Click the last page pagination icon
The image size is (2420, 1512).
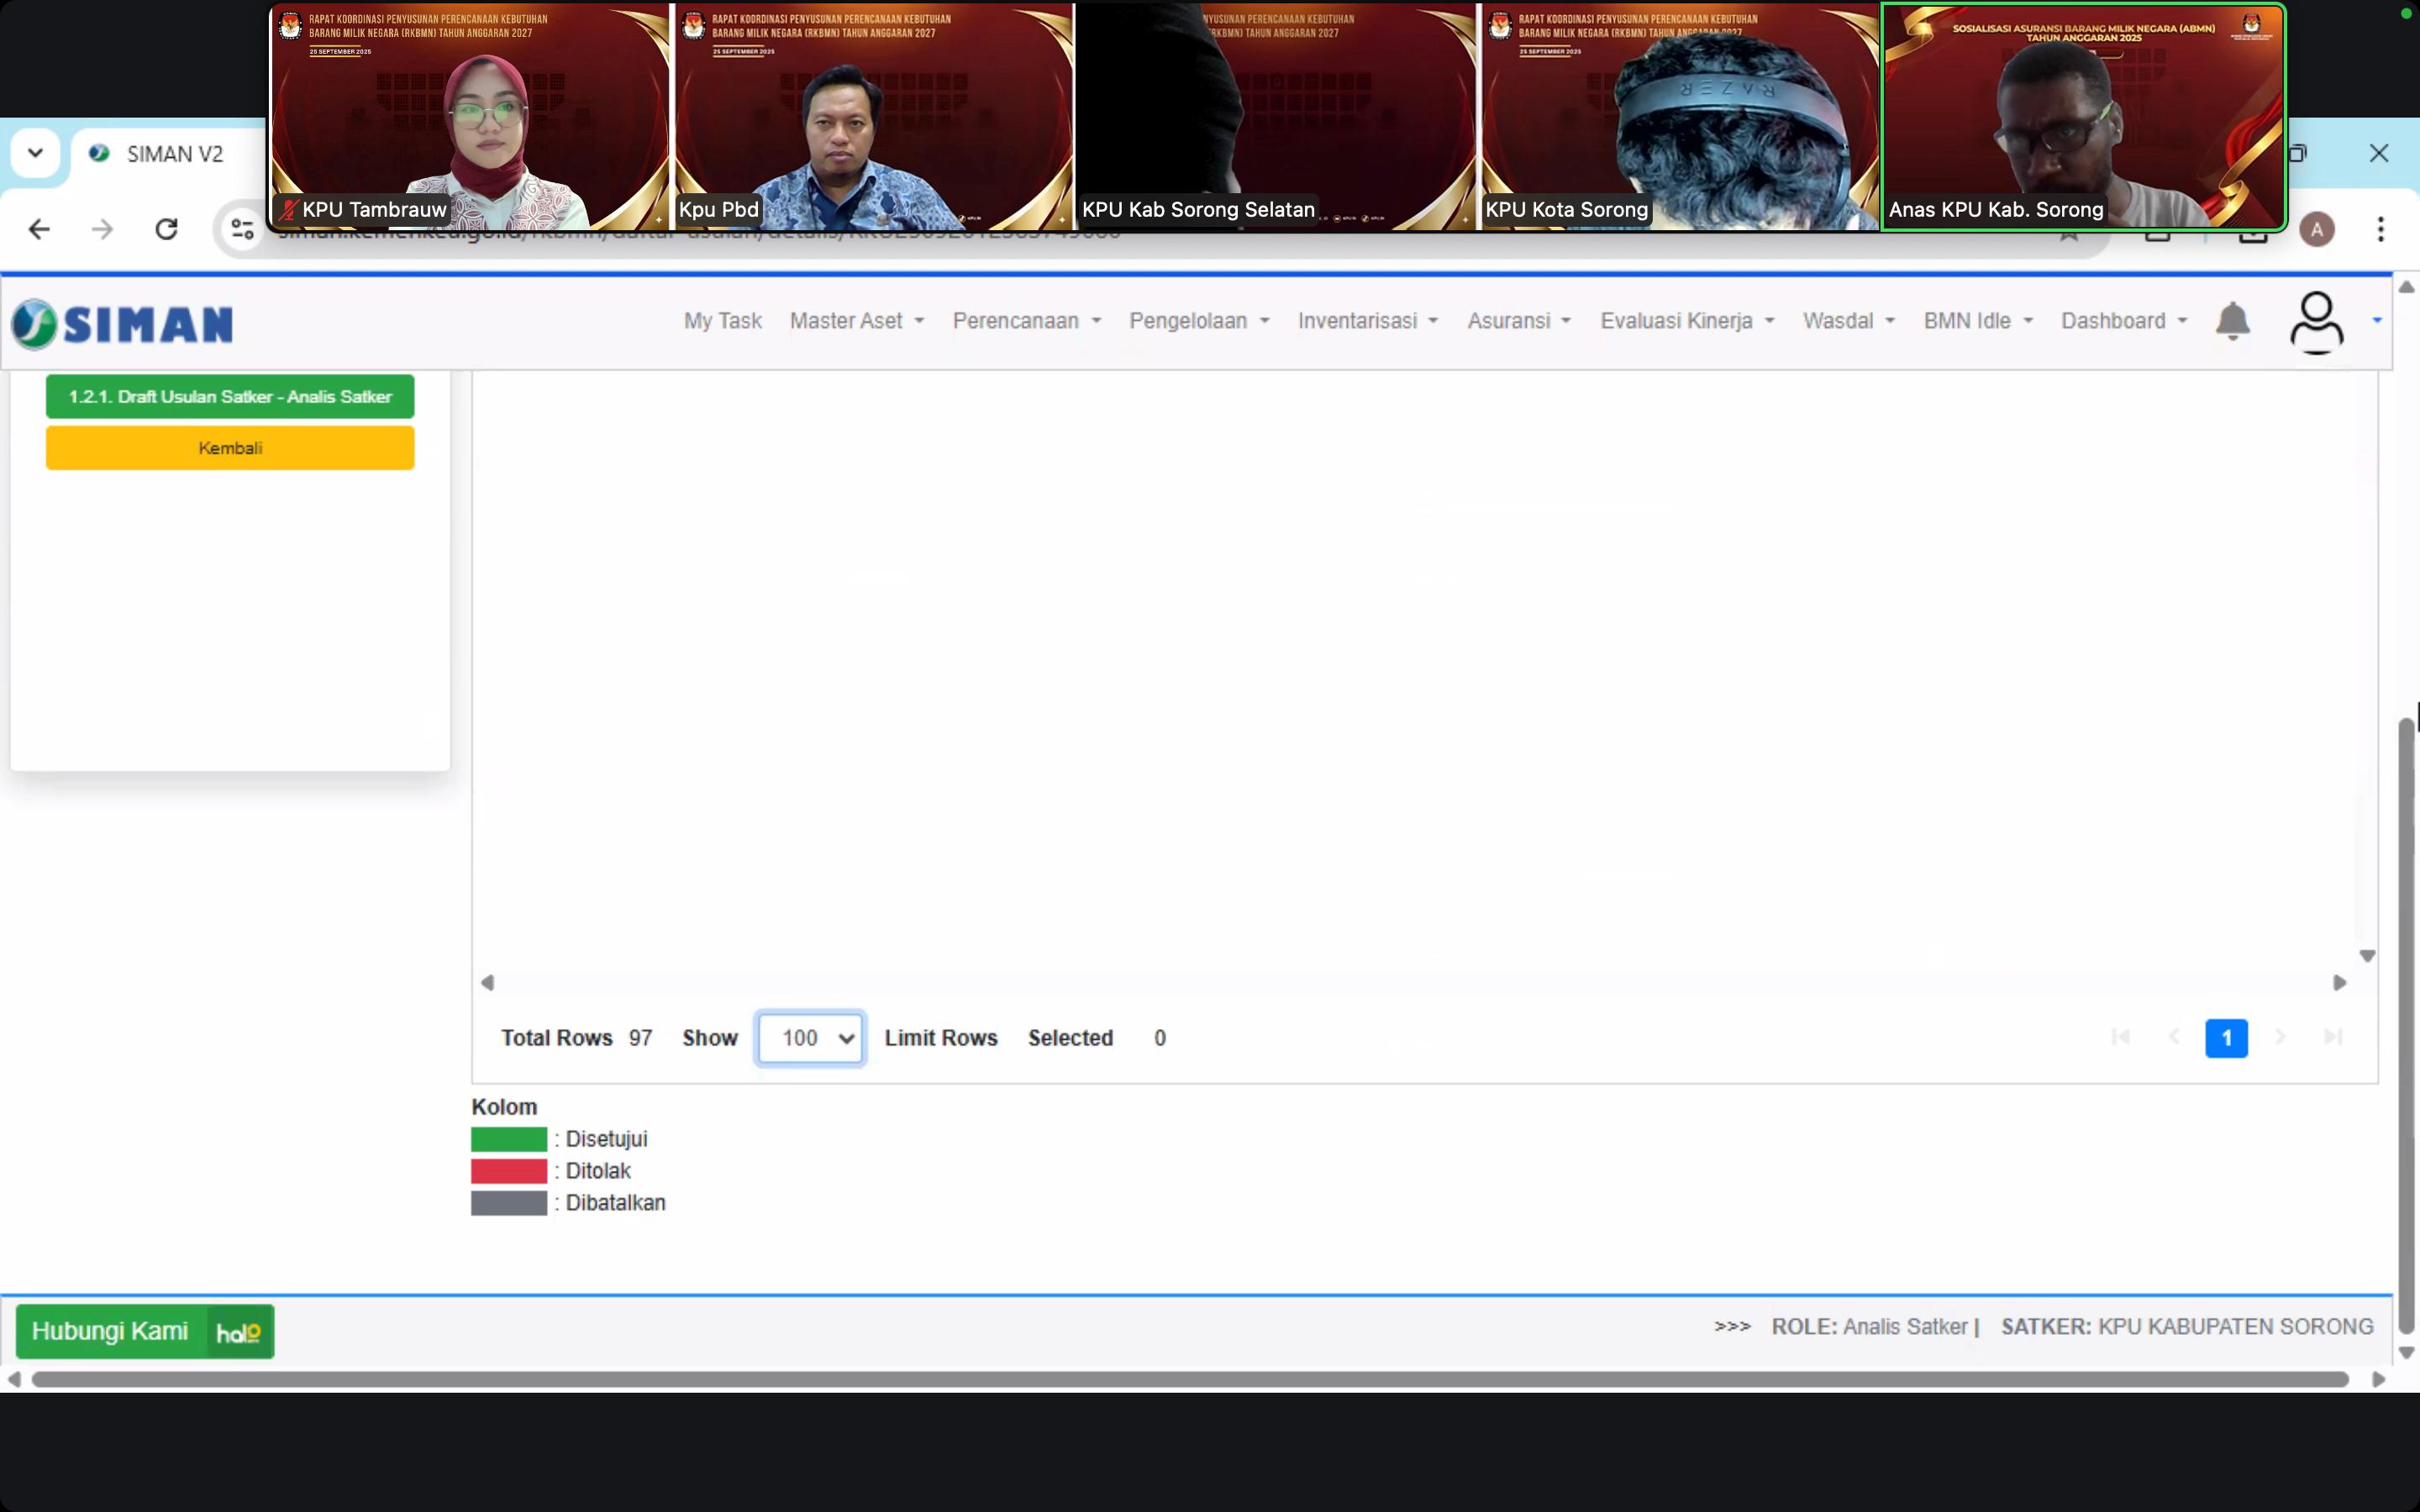pyautogui.click(x=2332, y=1037)
